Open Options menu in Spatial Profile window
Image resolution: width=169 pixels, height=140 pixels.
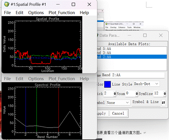[x=36, y=13]
